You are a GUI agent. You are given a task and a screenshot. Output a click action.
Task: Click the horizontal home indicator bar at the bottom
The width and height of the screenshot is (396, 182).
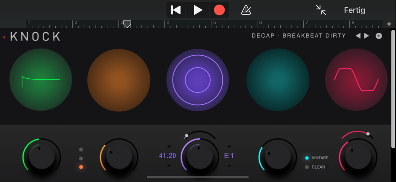[198, 177]
